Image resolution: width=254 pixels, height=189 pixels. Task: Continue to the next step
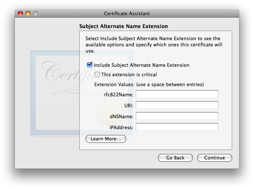(214, 158)
